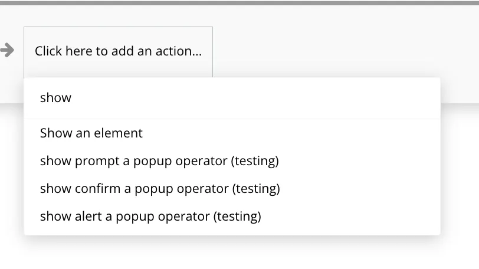Add the show confirm popup action
This screenshot has width=479, height=269.
[160, 189]
